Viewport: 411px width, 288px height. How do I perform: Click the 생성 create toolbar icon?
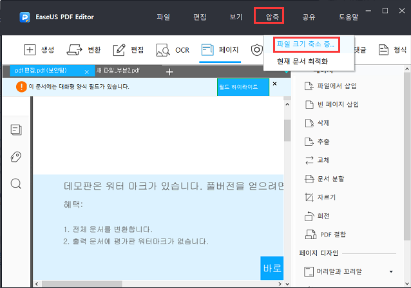[30, 50]
